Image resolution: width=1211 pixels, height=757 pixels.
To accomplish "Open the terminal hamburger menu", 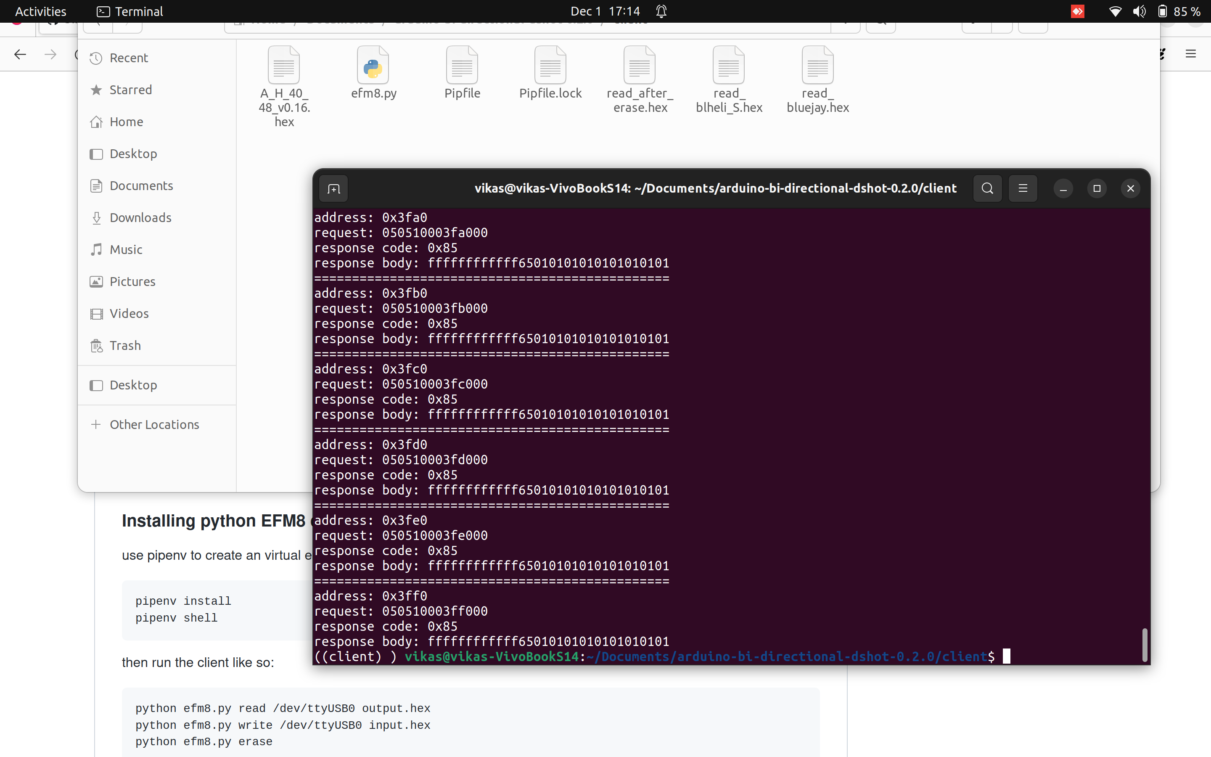I will pos(1022,188).
